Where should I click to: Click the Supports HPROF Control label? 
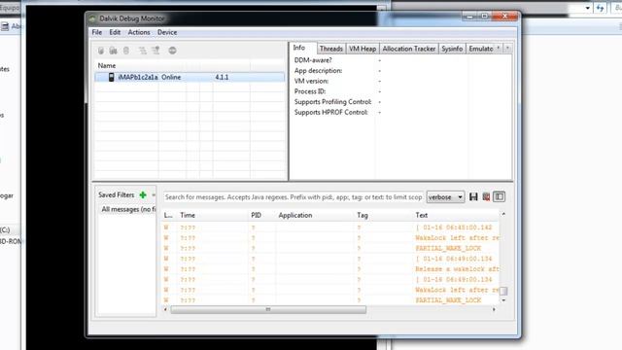pos(331,113)
